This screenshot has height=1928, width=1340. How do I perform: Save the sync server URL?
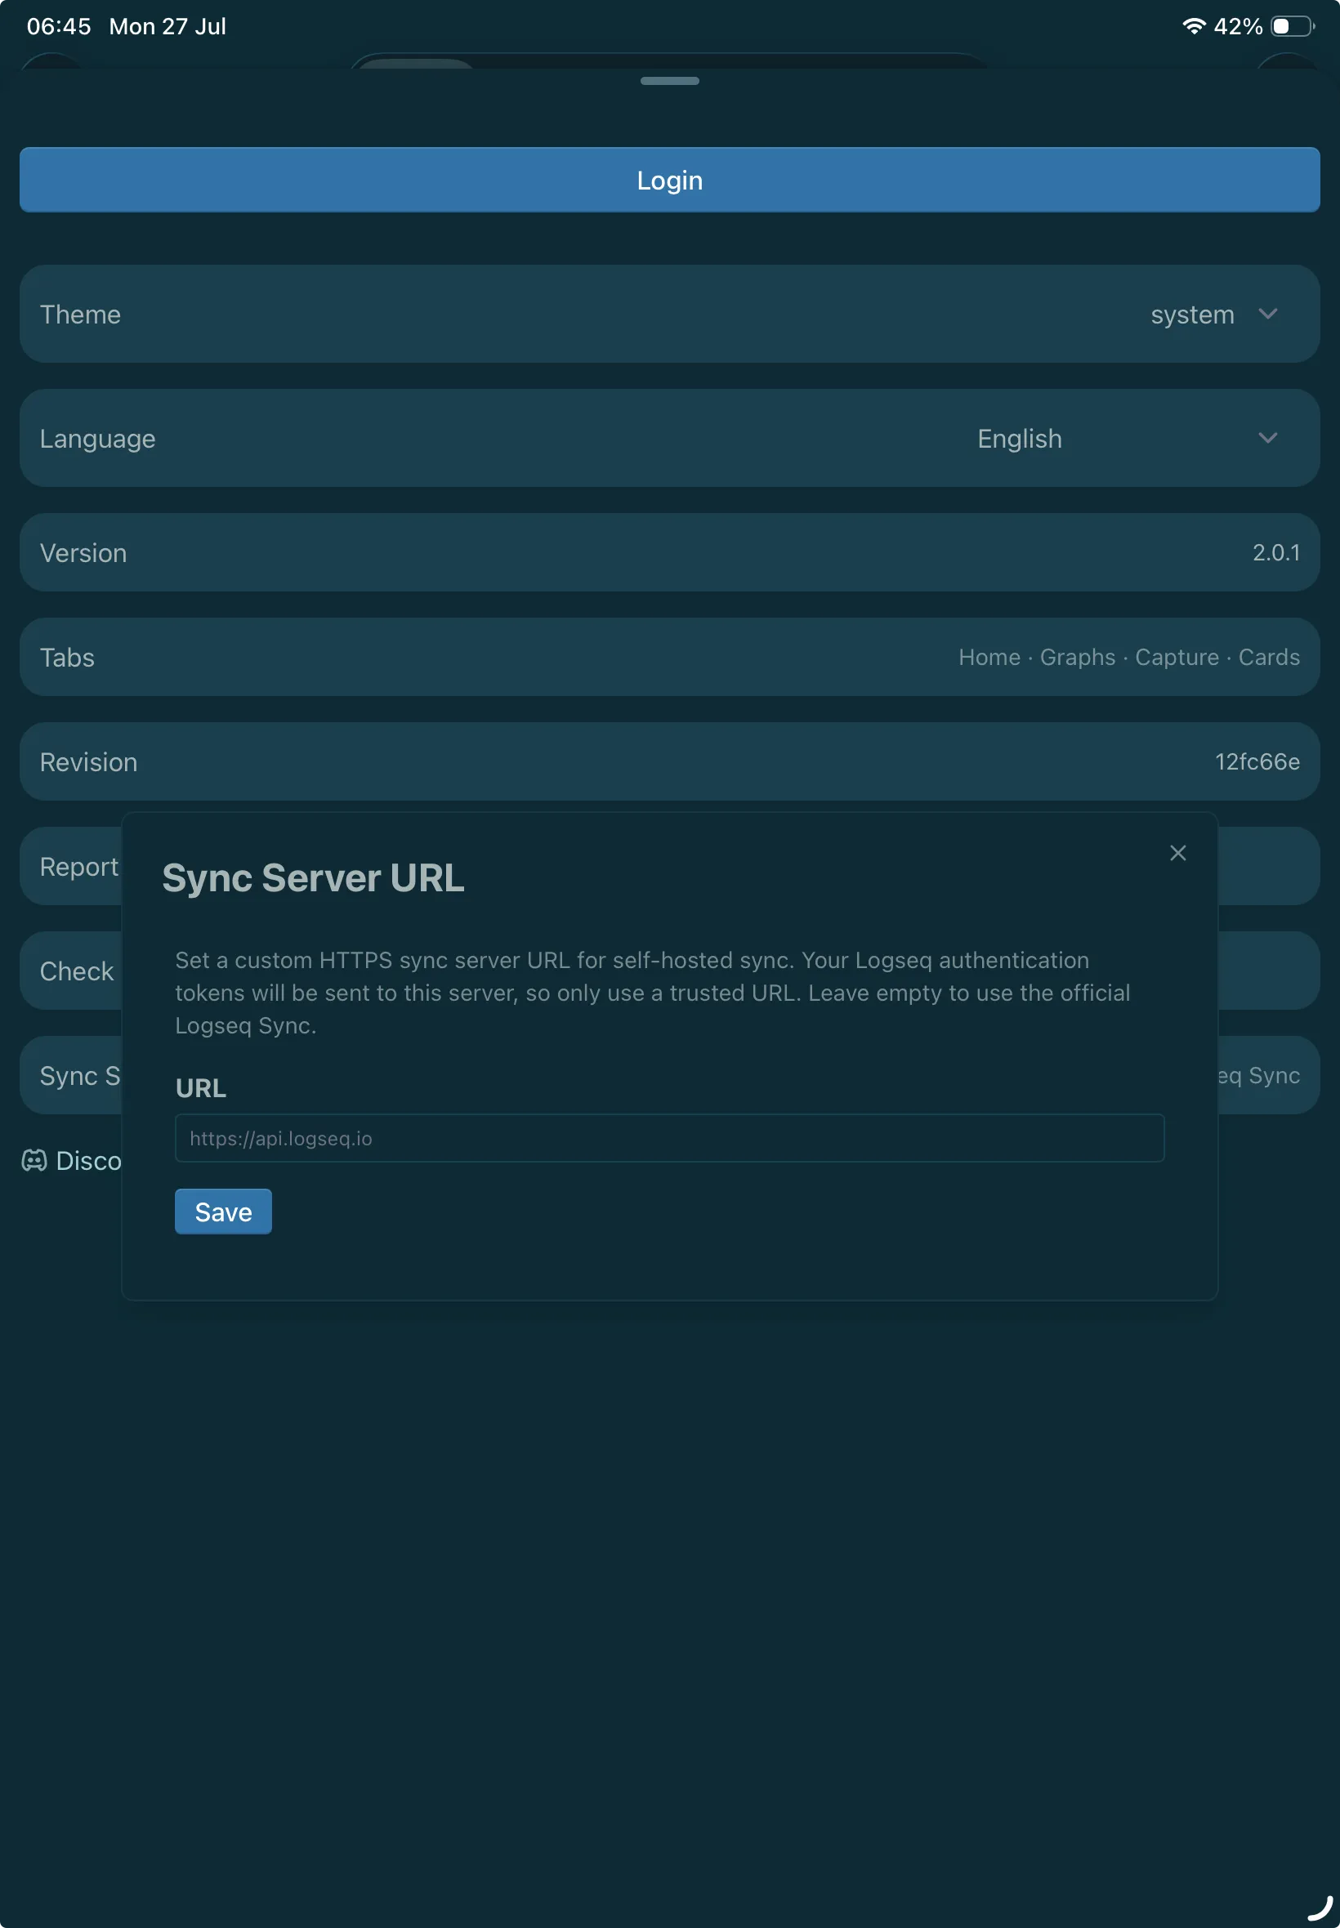pyautogui.click(x=223, y=1212)
